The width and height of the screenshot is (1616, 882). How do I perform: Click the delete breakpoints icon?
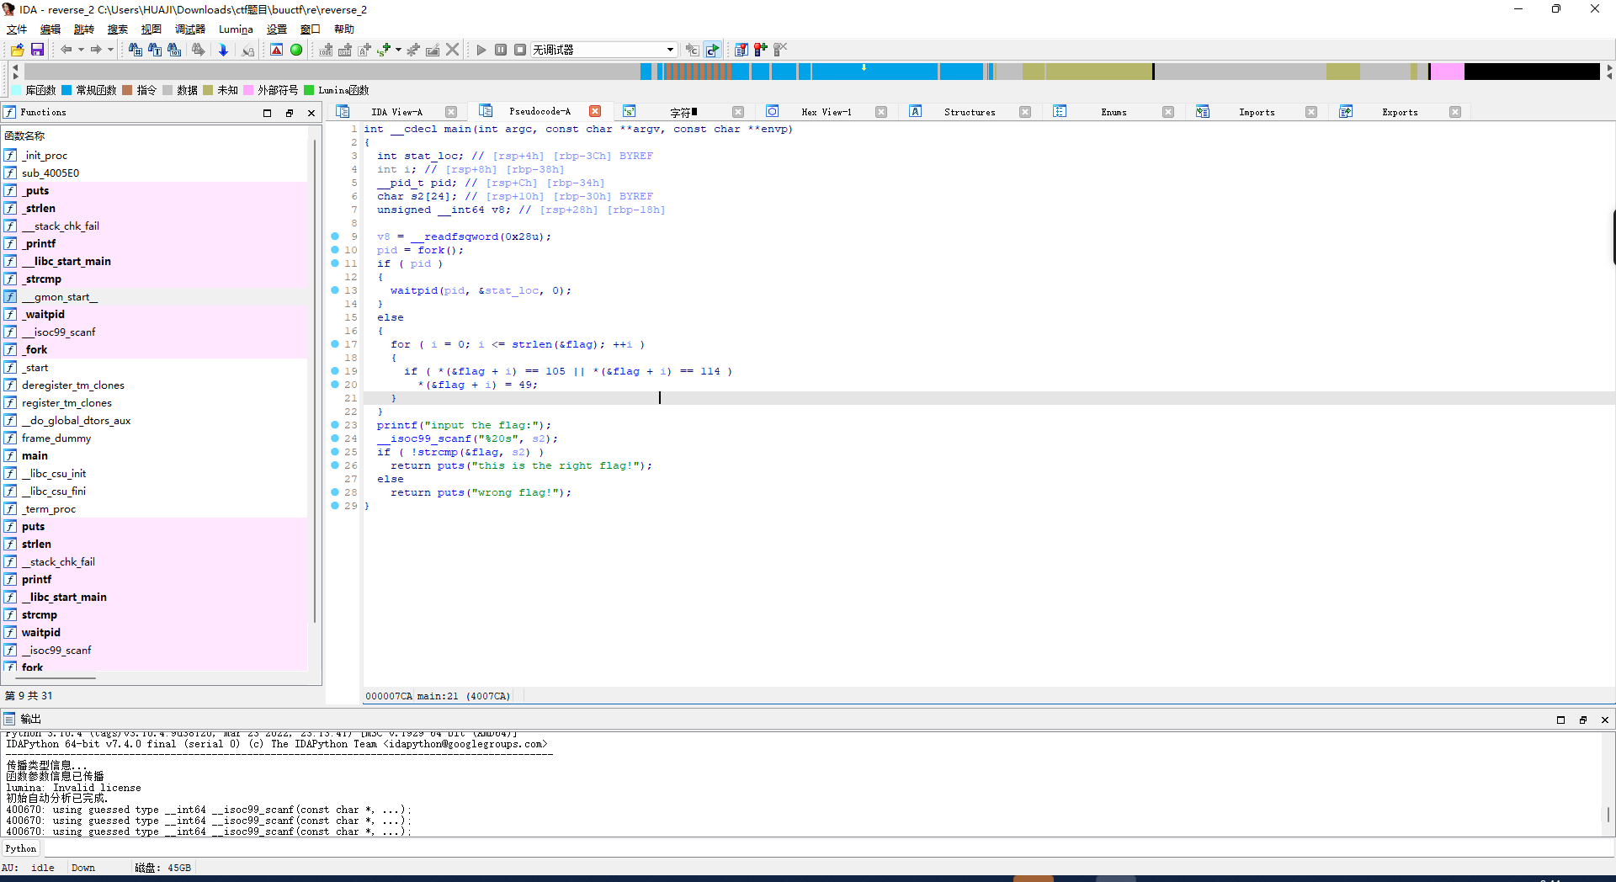coord(780,50)
